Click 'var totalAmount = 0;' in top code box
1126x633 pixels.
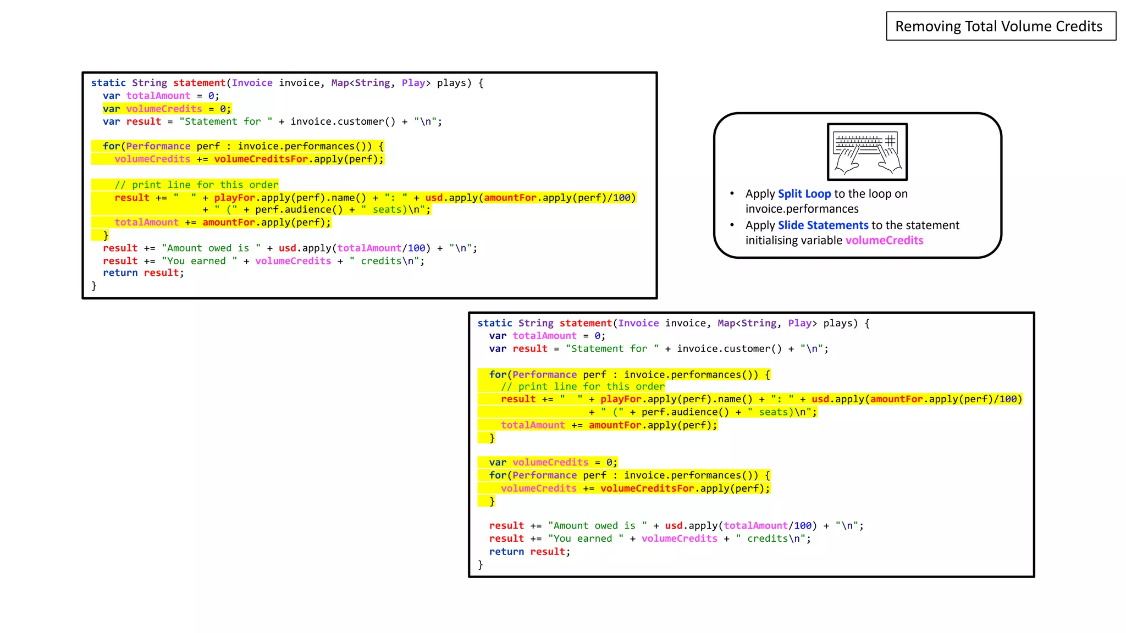coord(161,96)
